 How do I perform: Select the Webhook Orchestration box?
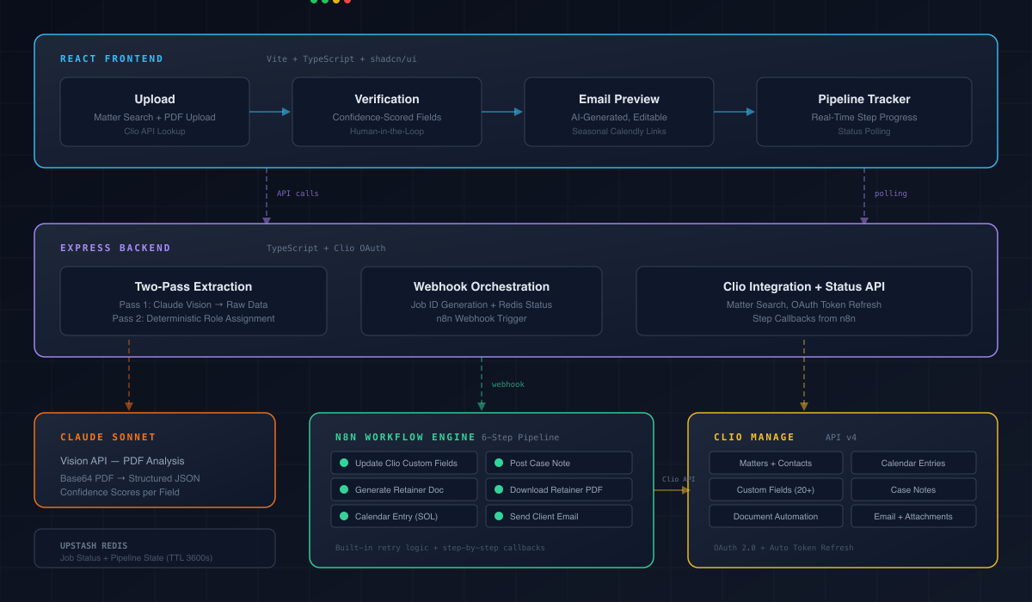pos(482,301)
